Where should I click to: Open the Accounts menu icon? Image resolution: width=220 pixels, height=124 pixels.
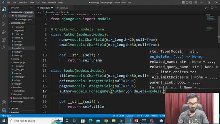(4, 102)
